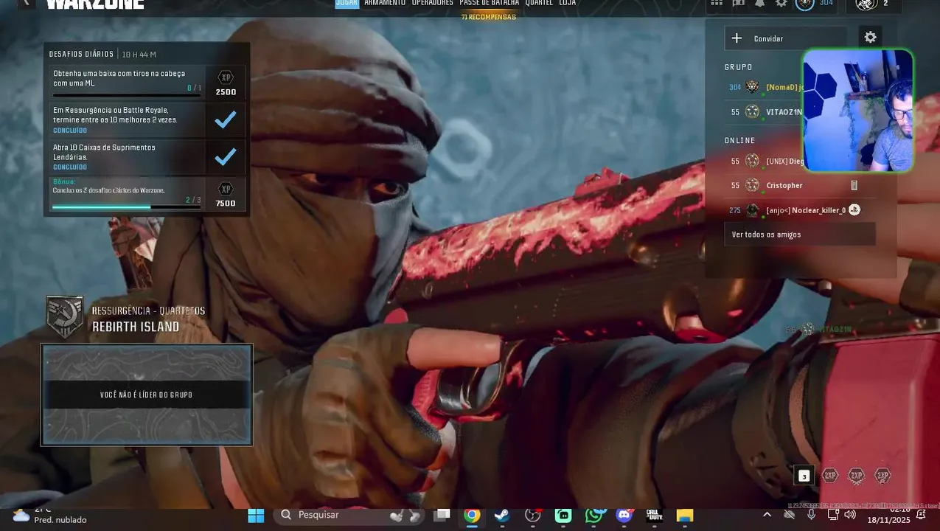Click the Caixas de Suprimentos Lendárias checkmark
940x531 pixels.
[226, 156]
